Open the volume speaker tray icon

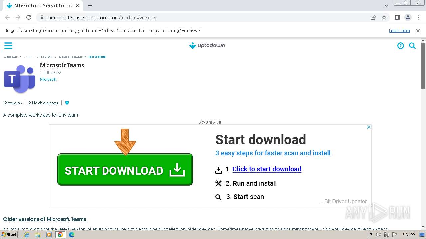[x=378, y=235]
